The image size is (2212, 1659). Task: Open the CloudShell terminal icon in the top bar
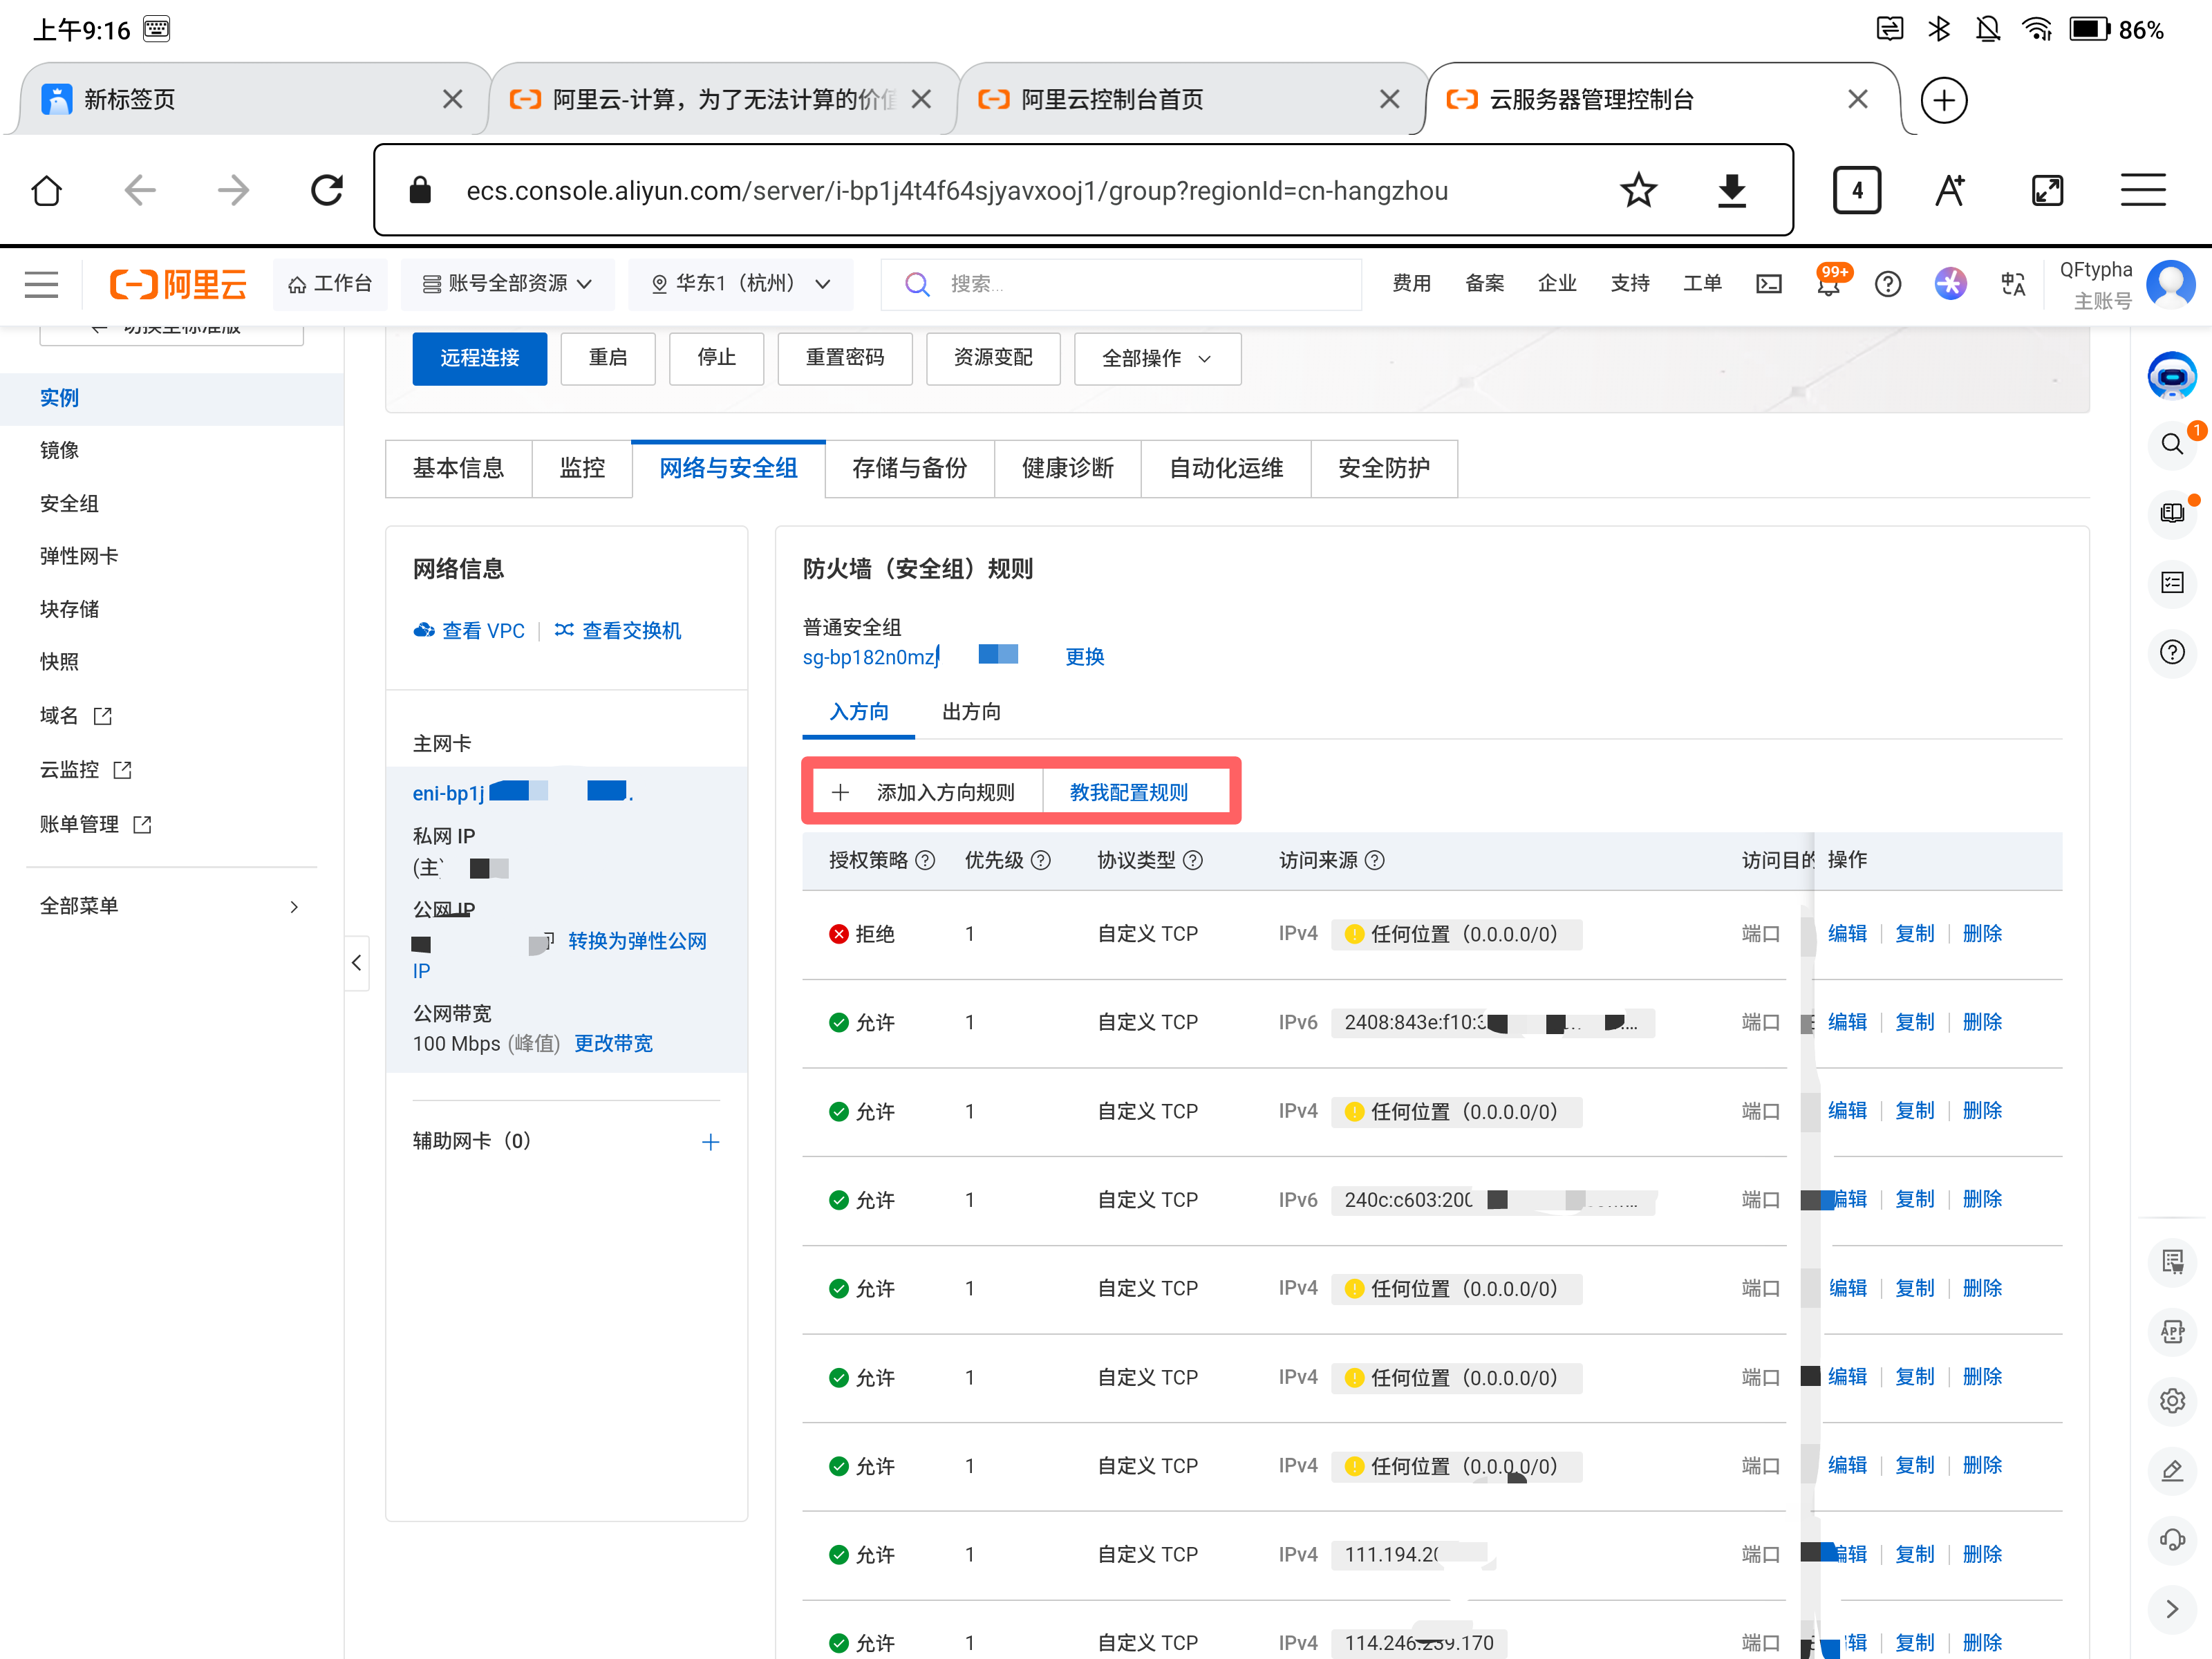(1768, 284)
